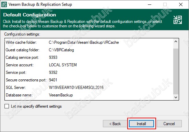Click 'Database name:' label
This screenshot has height=132, width=189.
click(19, 95)
